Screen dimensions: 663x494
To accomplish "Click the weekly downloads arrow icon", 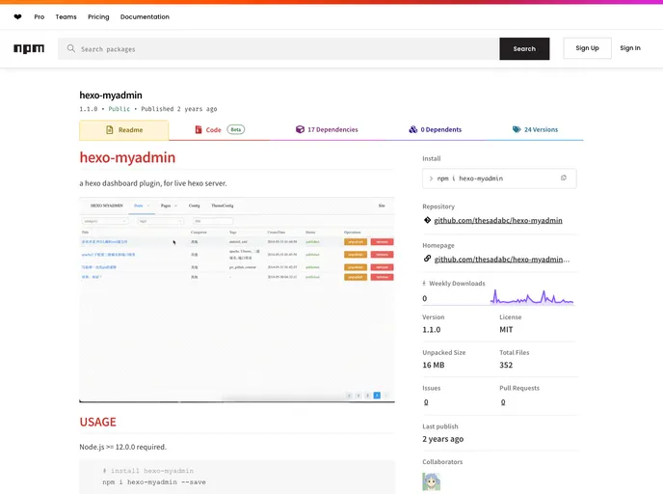I will pos(424,284).
